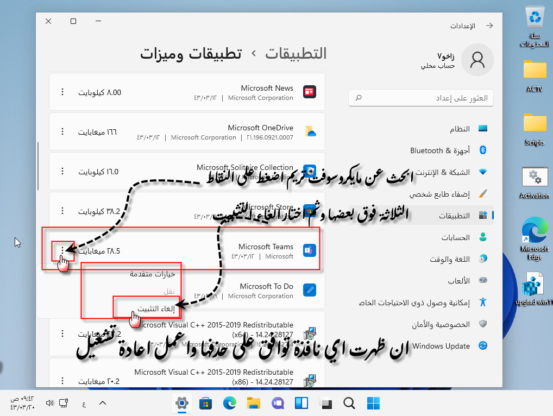The height and width of the screenshot is (416, 553).
Task: Click the Microsoft OneDrive app icon
Action: [x=310, y=131]
